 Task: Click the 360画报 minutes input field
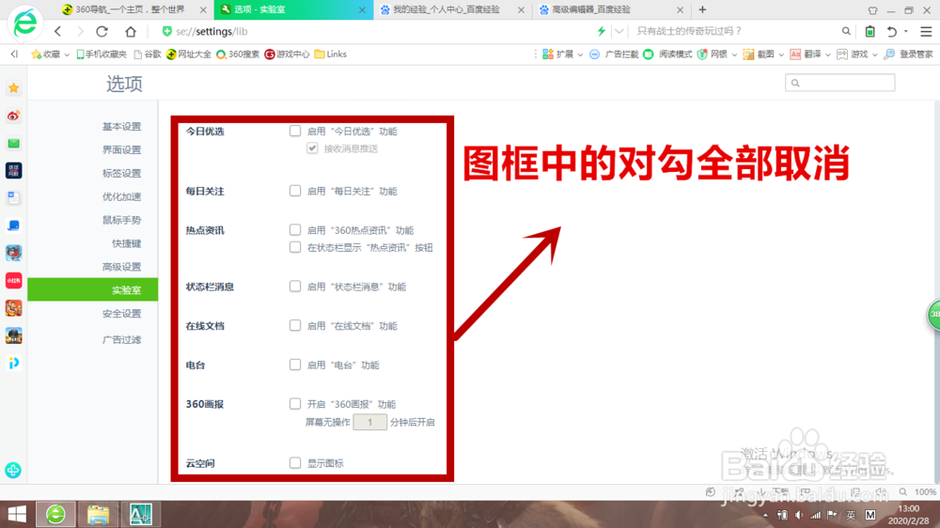369,422
